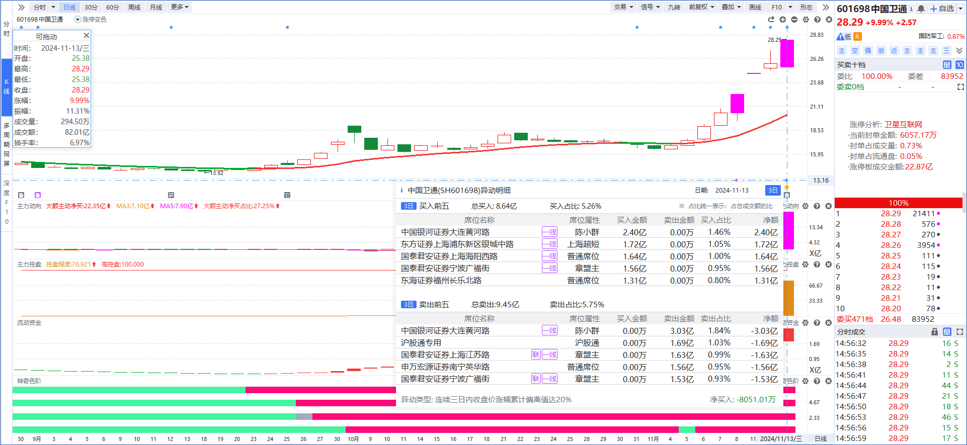Zoom in the K-line chart with plus icon

(782, 20)
